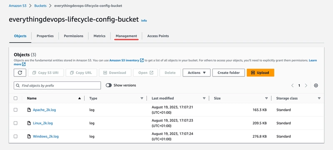Toggle the Show versions switch

tap(109, 85)
